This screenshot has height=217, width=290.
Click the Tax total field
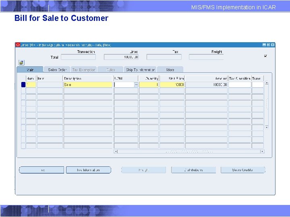click(x=164, y=57)
